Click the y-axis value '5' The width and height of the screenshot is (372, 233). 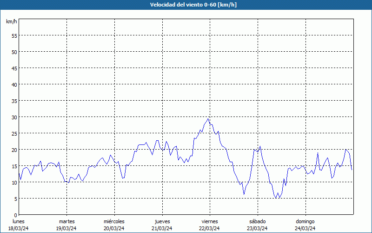point(16,199)
